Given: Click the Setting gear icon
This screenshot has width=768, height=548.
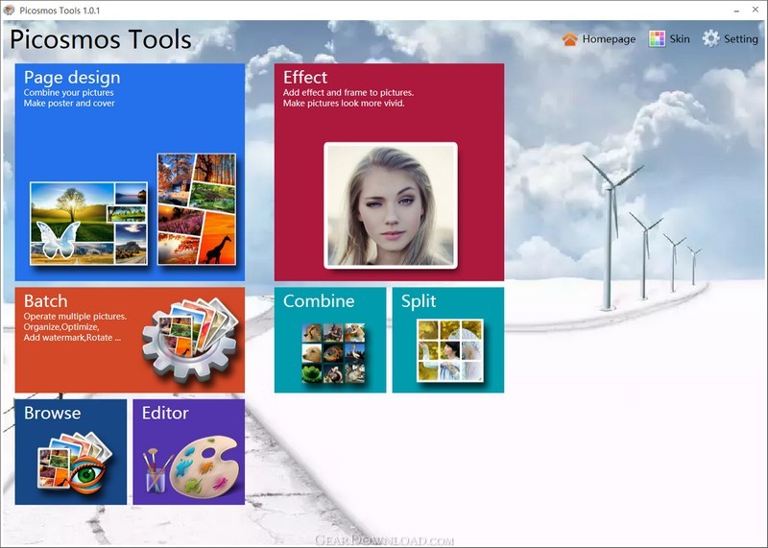Looking at the screenshot, I should (x=710, y=38).
